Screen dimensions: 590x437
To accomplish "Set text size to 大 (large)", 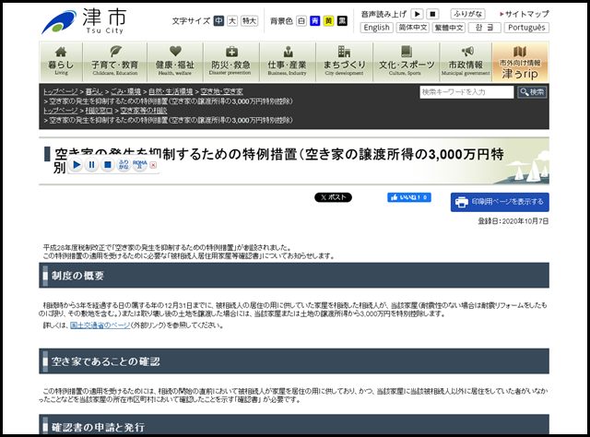I will point(232,21).
